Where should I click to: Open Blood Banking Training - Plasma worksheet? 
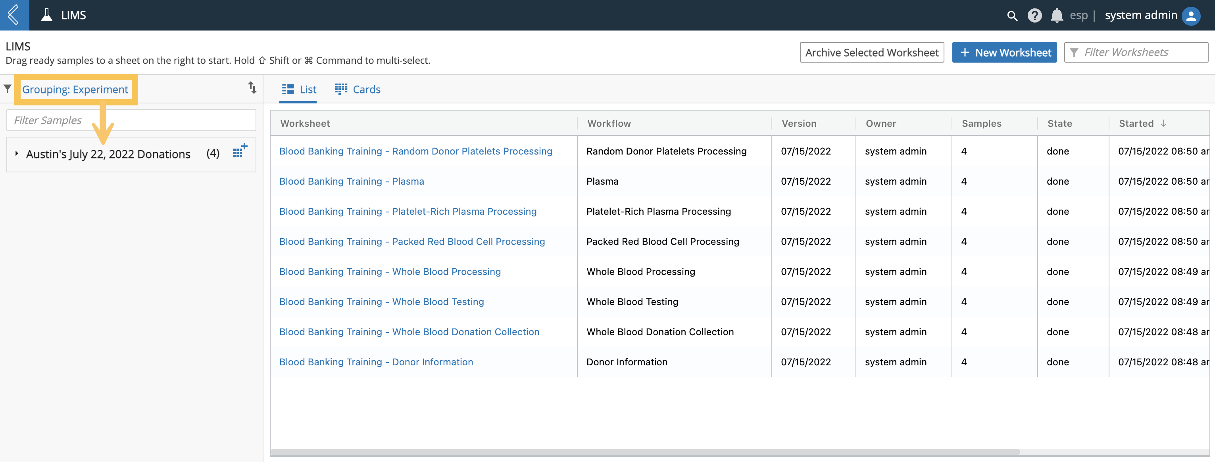pos(352,181)
